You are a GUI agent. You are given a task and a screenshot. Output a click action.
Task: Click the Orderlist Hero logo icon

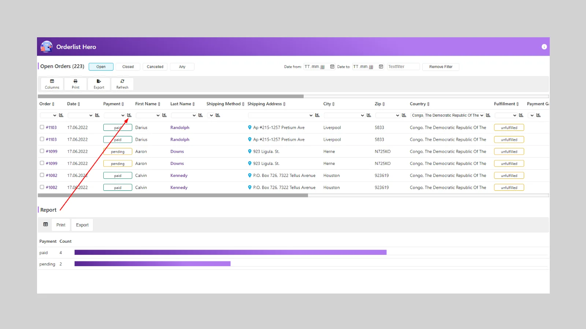pyautogui.click(x=47, y=47)
